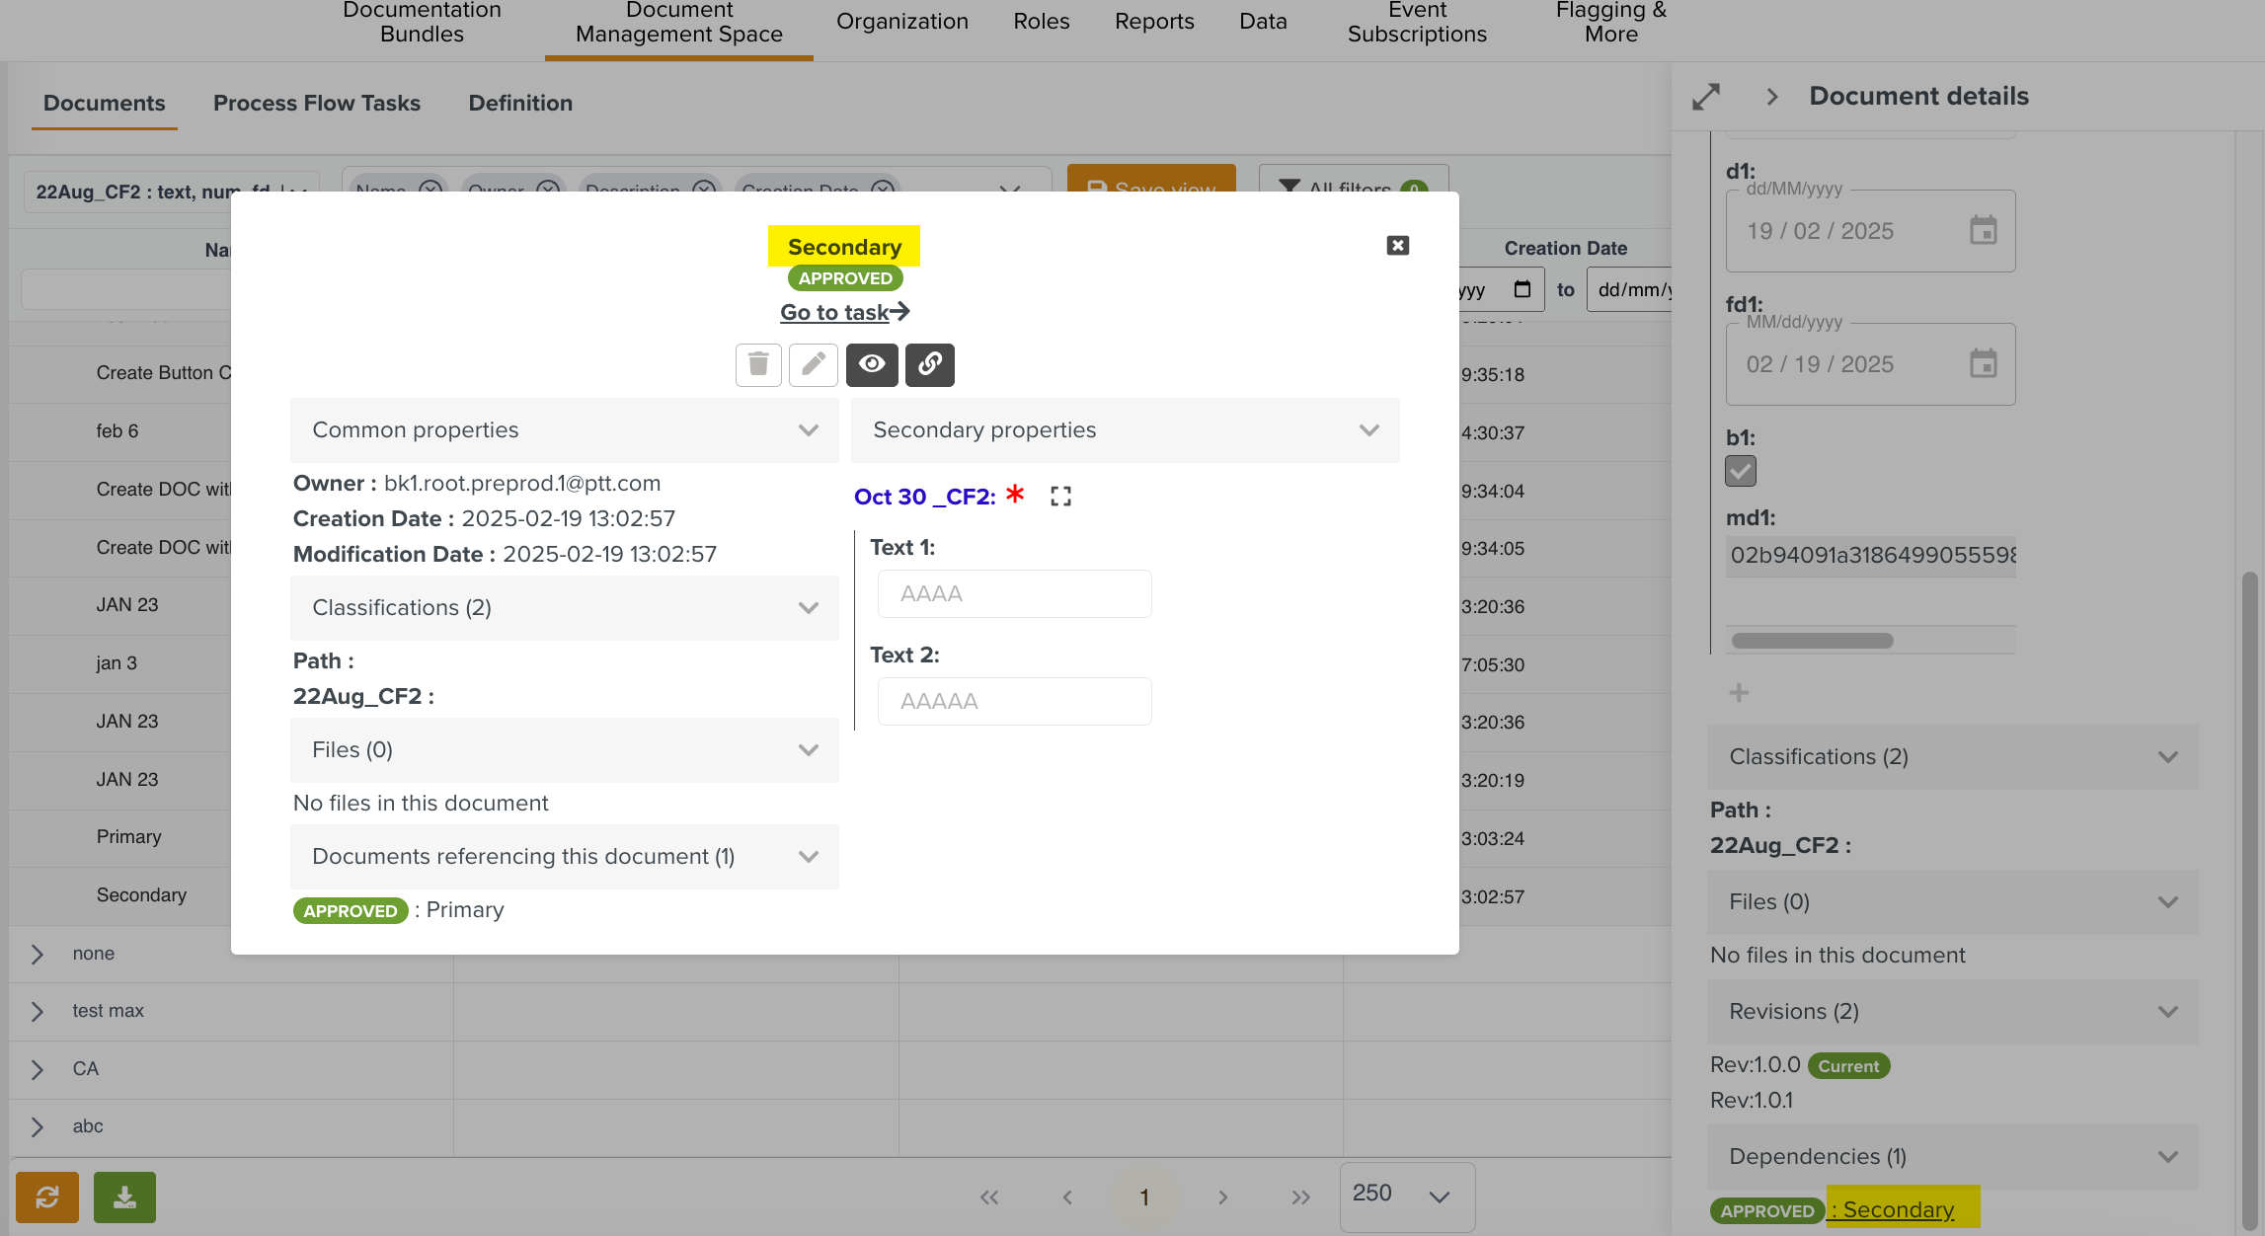Expand document details panel with diagonal arrows
This screenshot has width=2265, height=1236.
pos(1705,97)
